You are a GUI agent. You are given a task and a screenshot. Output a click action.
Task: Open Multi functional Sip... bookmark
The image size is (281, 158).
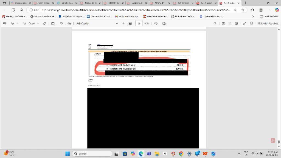[x=127, y=16]
